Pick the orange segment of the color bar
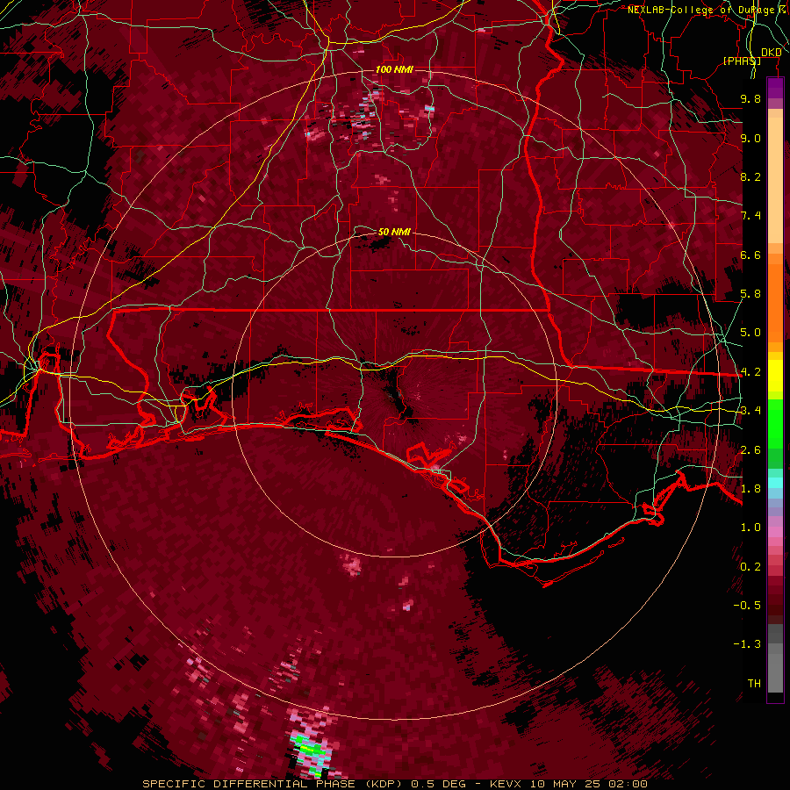This screenshot has height=790, width=790. point(775,302)
